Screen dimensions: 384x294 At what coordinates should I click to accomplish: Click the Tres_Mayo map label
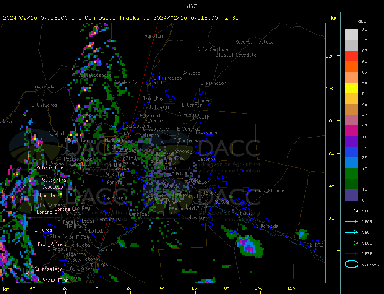[x=155, y=99]
